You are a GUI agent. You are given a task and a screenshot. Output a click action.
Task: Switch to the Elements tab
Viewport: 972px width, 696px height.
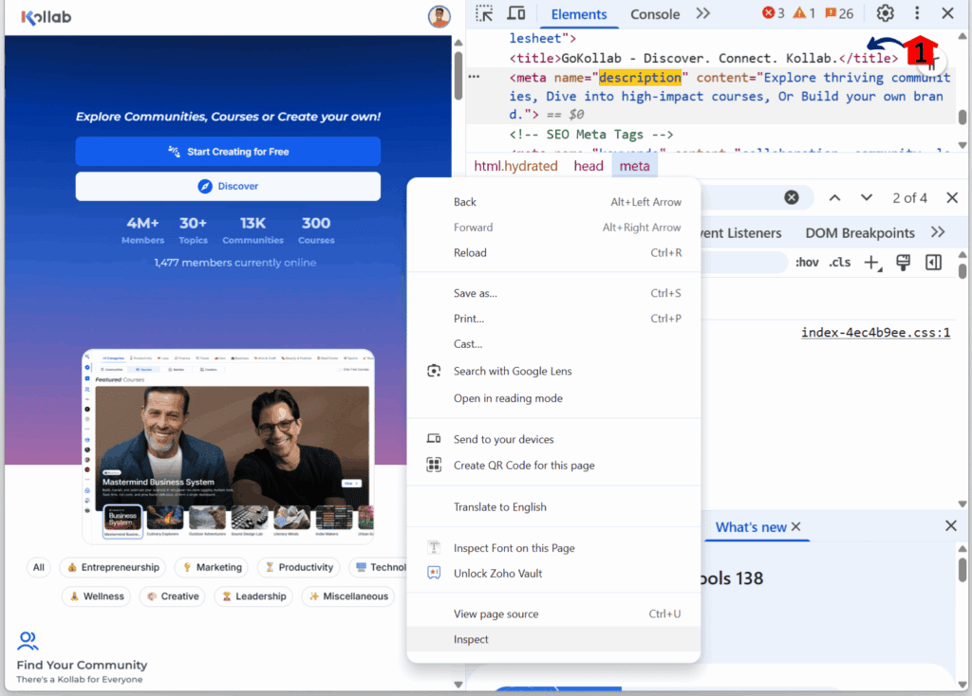tap(579, 14)
